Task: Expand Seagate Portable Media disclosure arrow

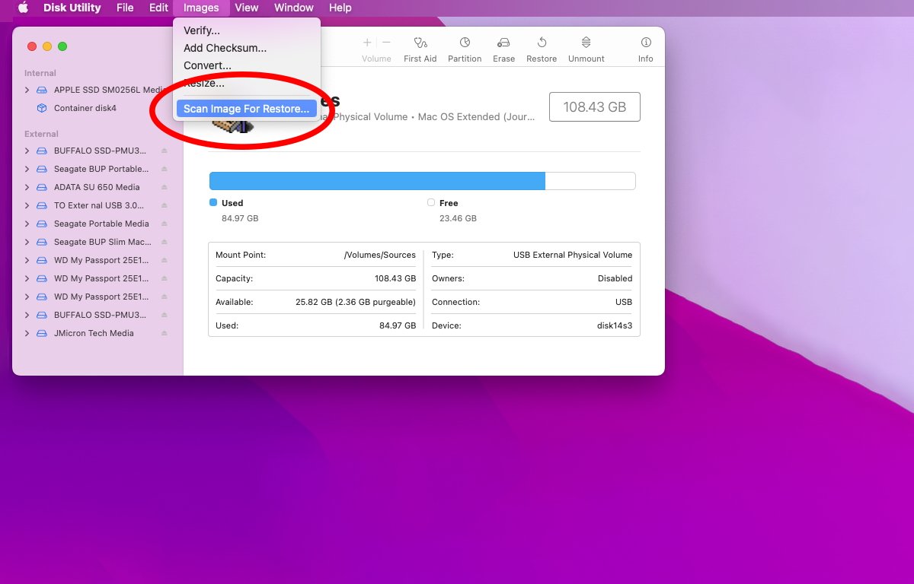Action: coord(27,224)
